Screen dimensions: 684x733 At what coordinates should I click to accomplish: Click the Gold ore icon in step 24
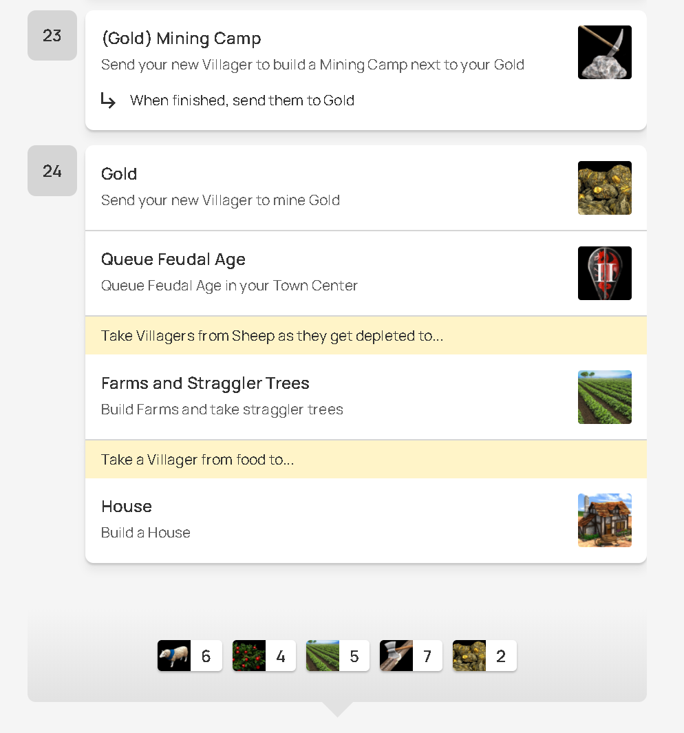point(604,188)
